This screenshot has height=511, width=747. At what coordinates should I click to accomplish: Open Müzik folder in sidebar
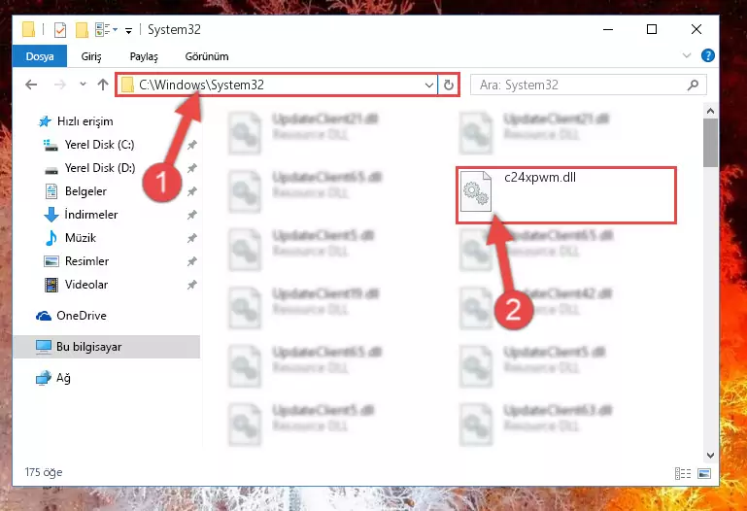tap(80, 238)
